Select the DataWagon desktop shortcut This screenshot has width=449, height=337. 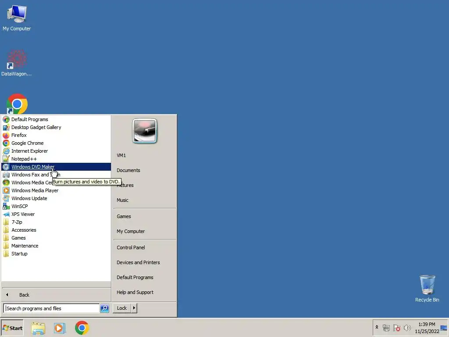click(16, 63)
